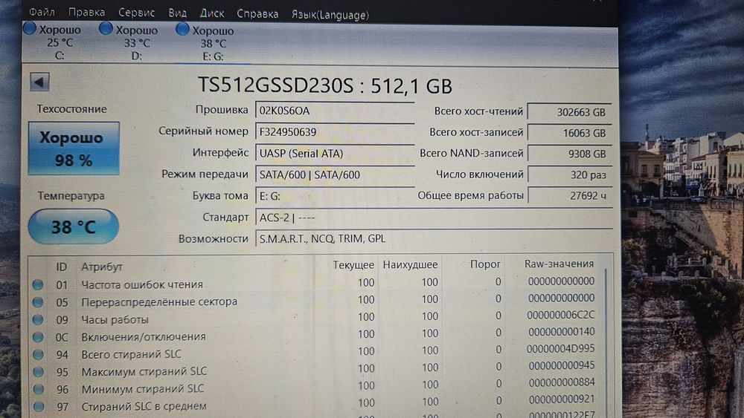Click status dot for Перераспределённые сектора
The image size is (744, 418).
(38, 302)
